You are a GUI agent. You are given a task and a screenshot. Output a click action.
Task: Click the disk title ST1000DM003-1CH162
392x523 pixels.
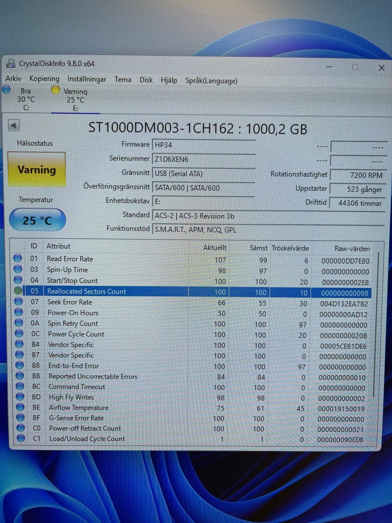click(161, 128)
